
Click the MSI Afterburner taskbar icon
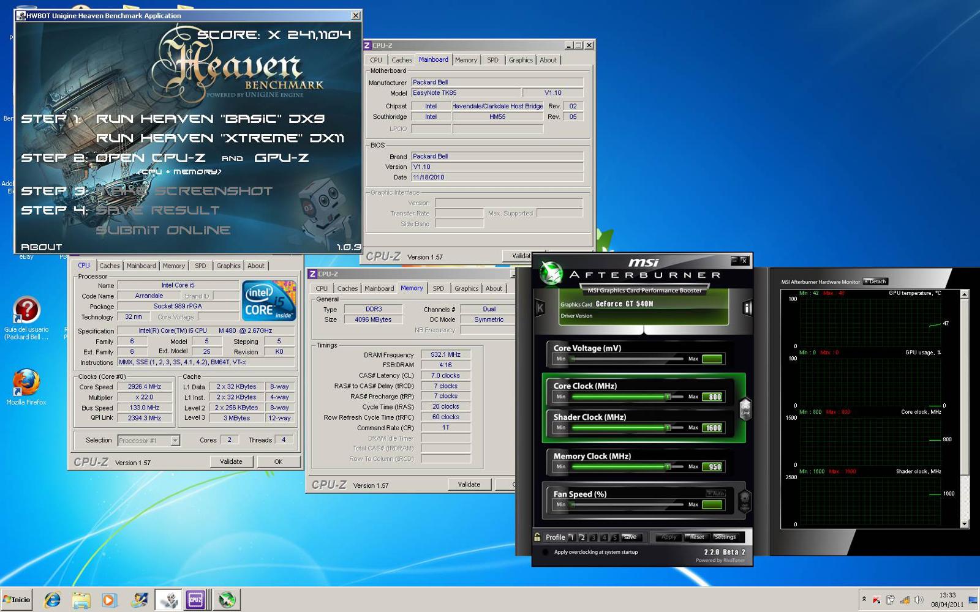tap(227, 600)
